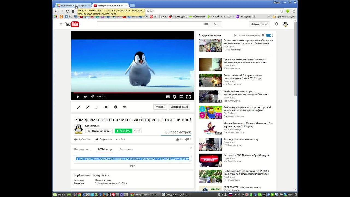350x197 pixels.
Task: Open the Боб поезд сборник thumbnail
Action: 211,112
